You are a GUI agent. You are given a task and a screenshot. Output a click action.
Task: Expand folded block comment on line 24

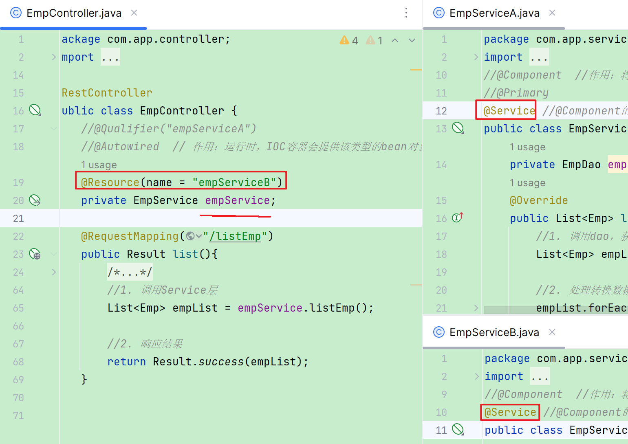coord(54,272)
